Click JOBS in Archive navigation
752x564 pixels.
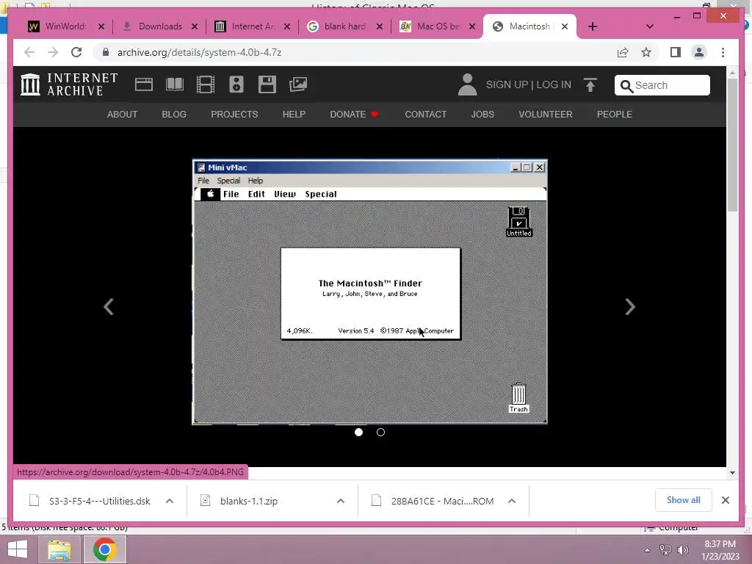[482, 114]
